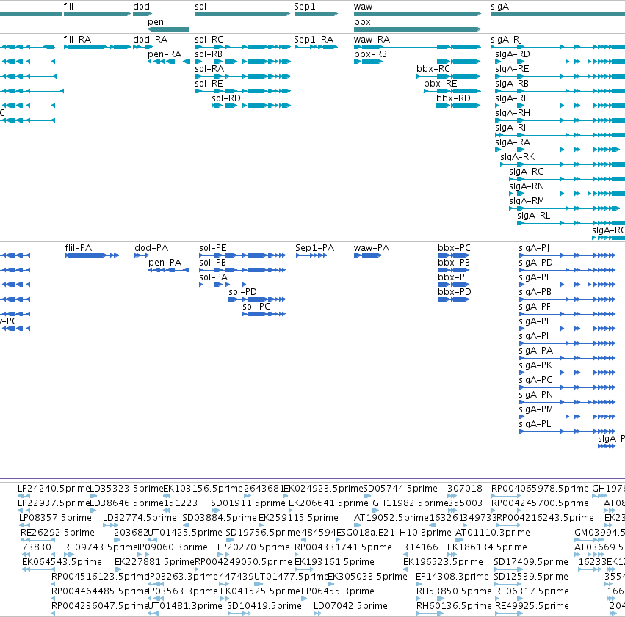Click the pen gene bar
Viewport: 625px width, 617px height.
[x=169, y=29]
